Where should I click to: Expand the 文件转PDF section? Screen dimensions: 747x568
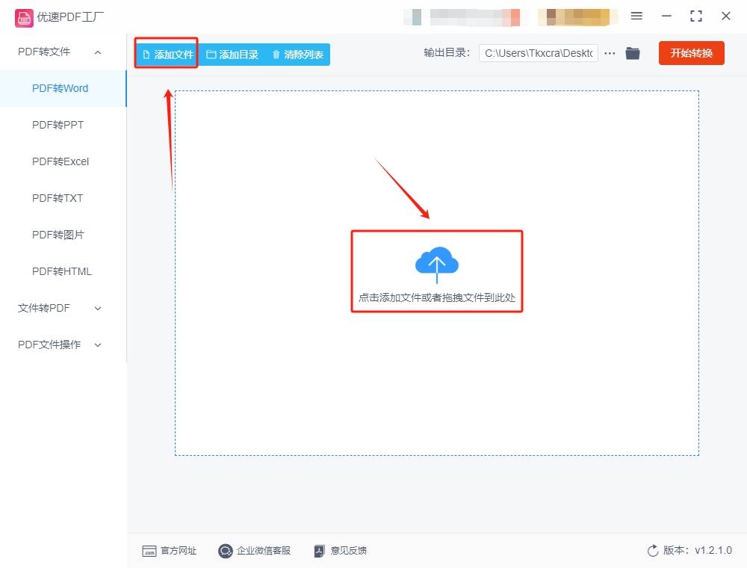(98, 308)
